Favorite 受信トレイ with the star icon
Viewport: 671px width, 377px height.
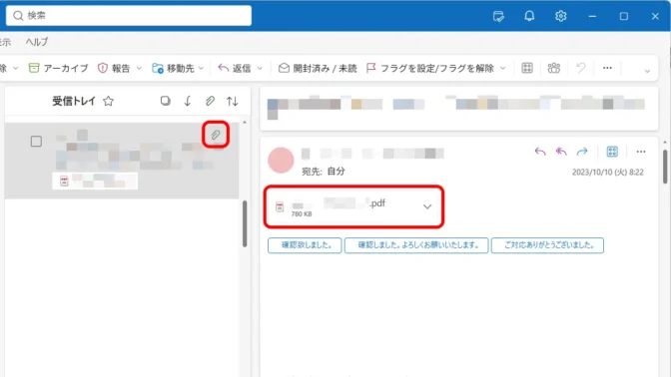click(108, 101)
